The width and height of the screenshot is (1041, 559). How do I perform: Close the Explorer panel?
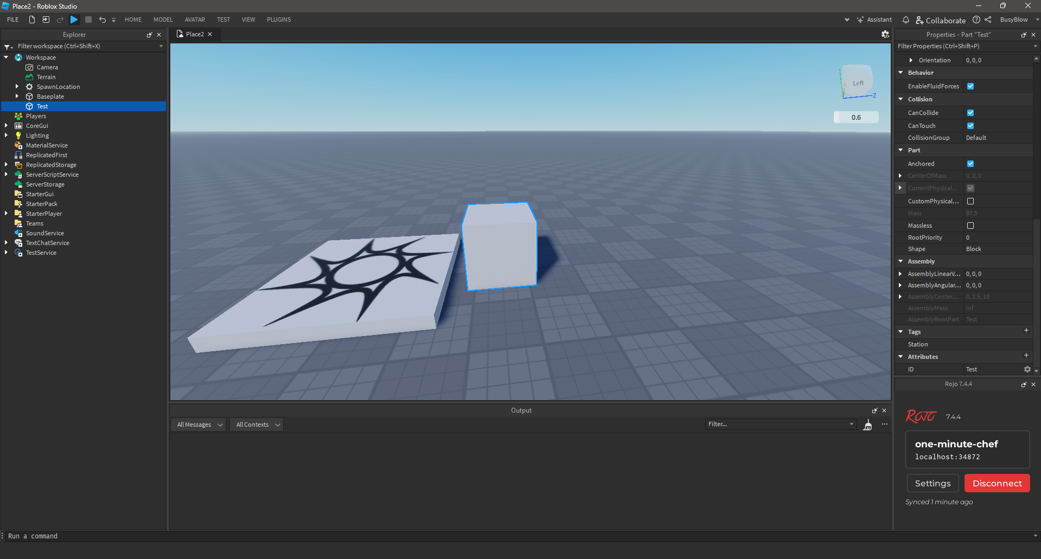(x=159, y=35)
